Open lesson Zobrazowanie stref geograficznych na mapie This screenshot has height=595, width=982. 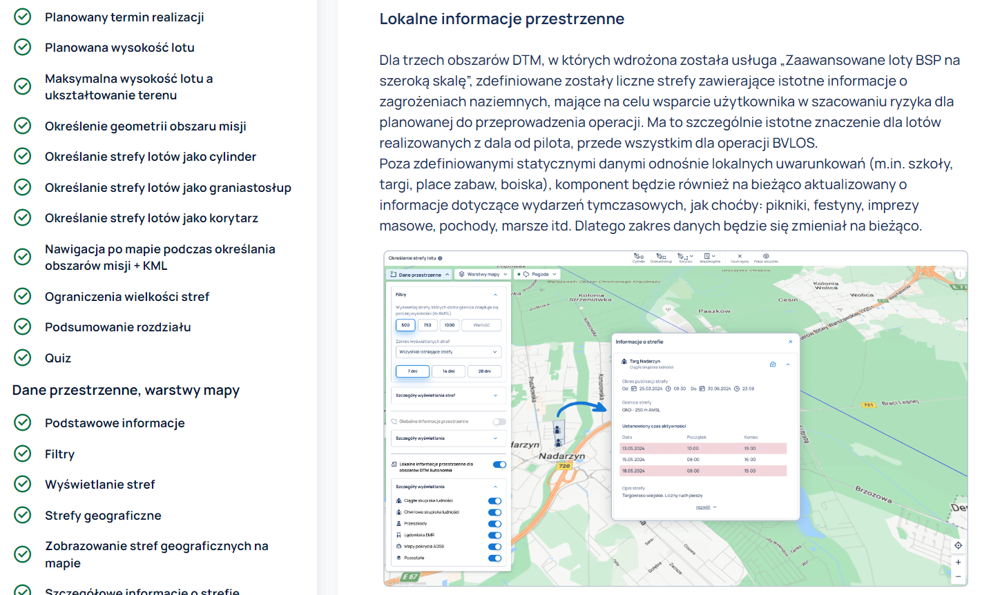coord(157,554)
